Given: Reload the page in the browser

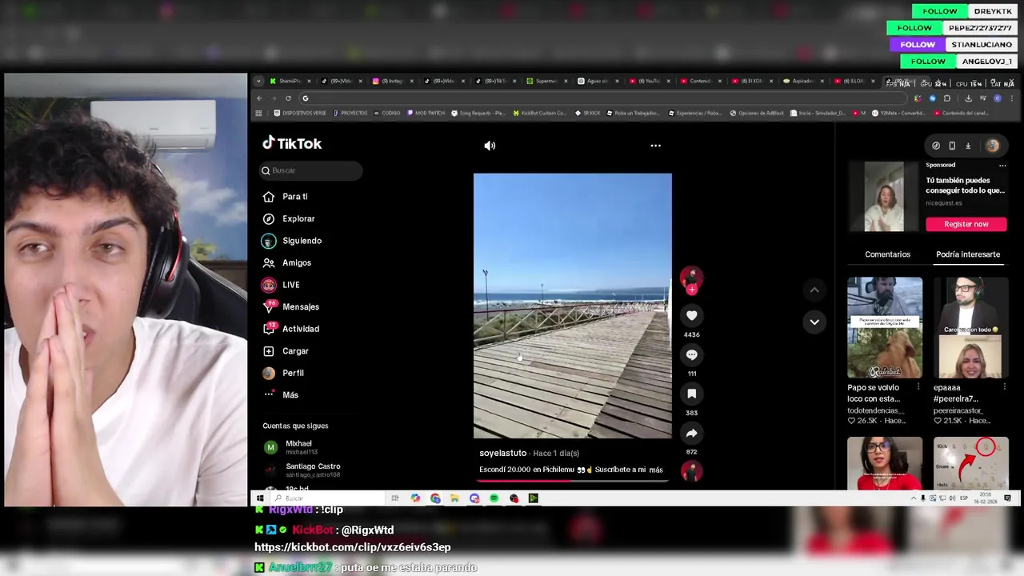Looking at the screenshot, I should tap(288, 98).
